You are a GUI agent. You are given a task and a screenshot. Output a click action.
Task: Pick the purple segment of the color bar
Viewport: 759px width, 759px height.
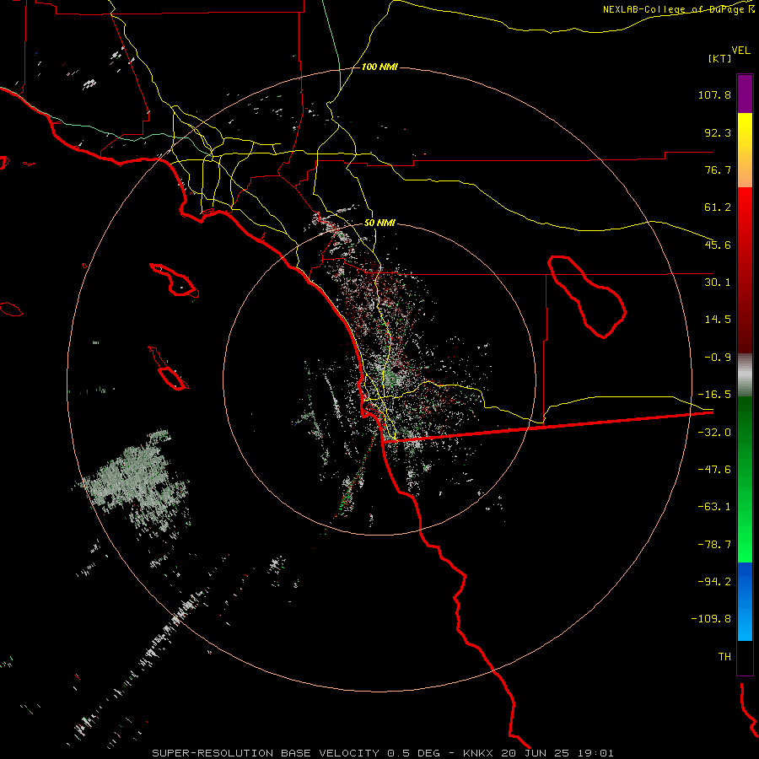745,94
